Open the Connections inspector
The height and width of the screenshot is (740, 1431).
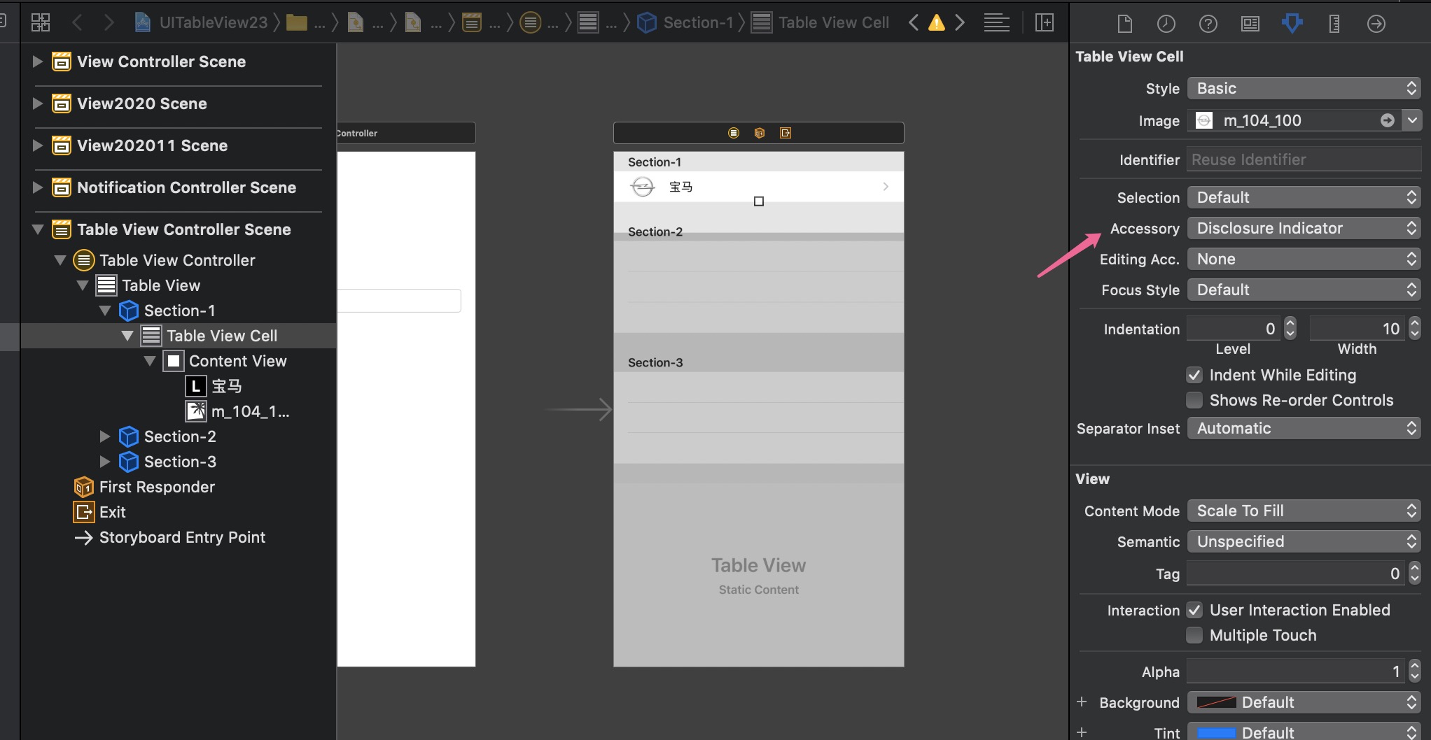point(1376,23)
